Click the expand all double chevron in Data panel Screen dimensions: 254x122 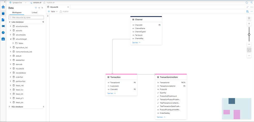tap(39, 8)
